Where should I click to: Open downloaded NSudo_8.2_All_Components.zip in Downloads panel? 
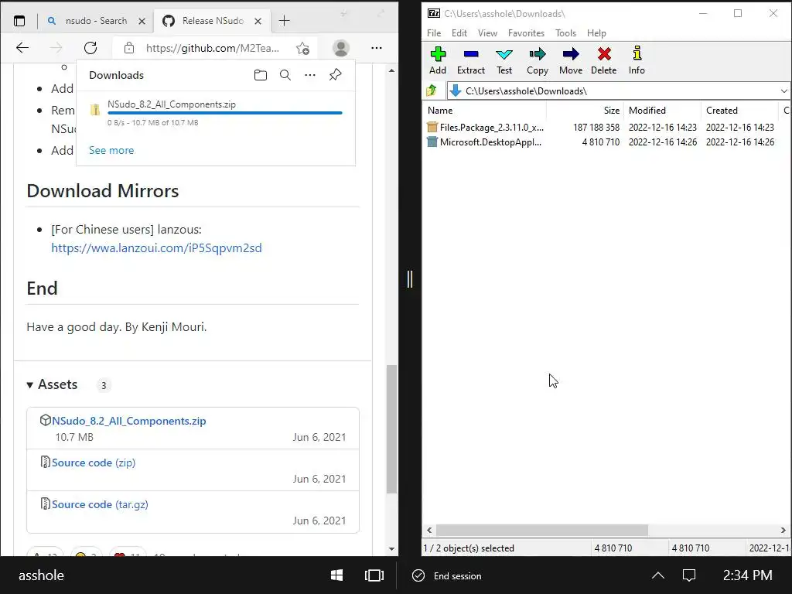tap(172, 104)
